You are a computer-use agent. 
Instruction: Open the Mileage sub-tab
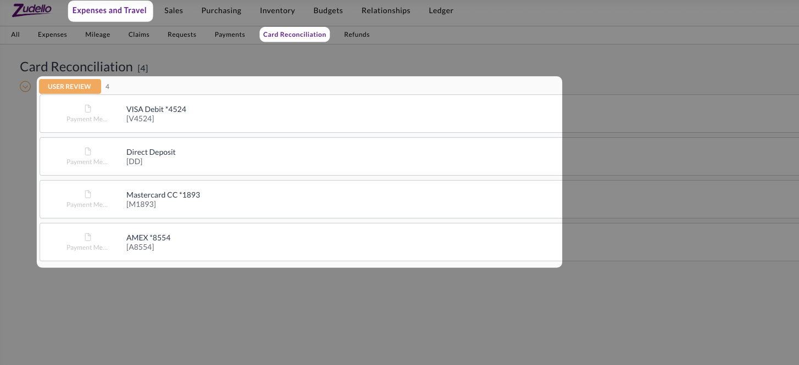pyautogui.click(x=98, y=34)
